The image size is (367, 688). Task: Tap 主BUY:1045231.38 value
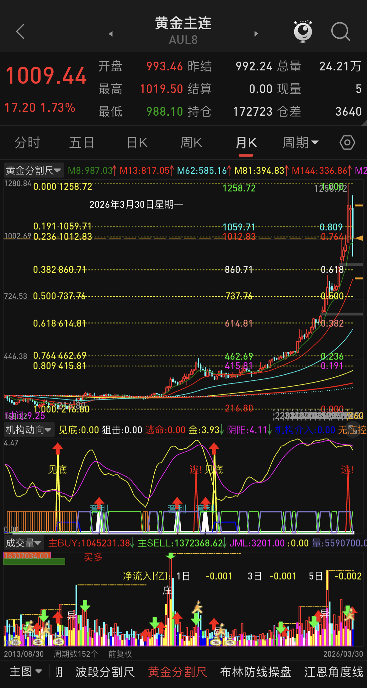point(92,543)
